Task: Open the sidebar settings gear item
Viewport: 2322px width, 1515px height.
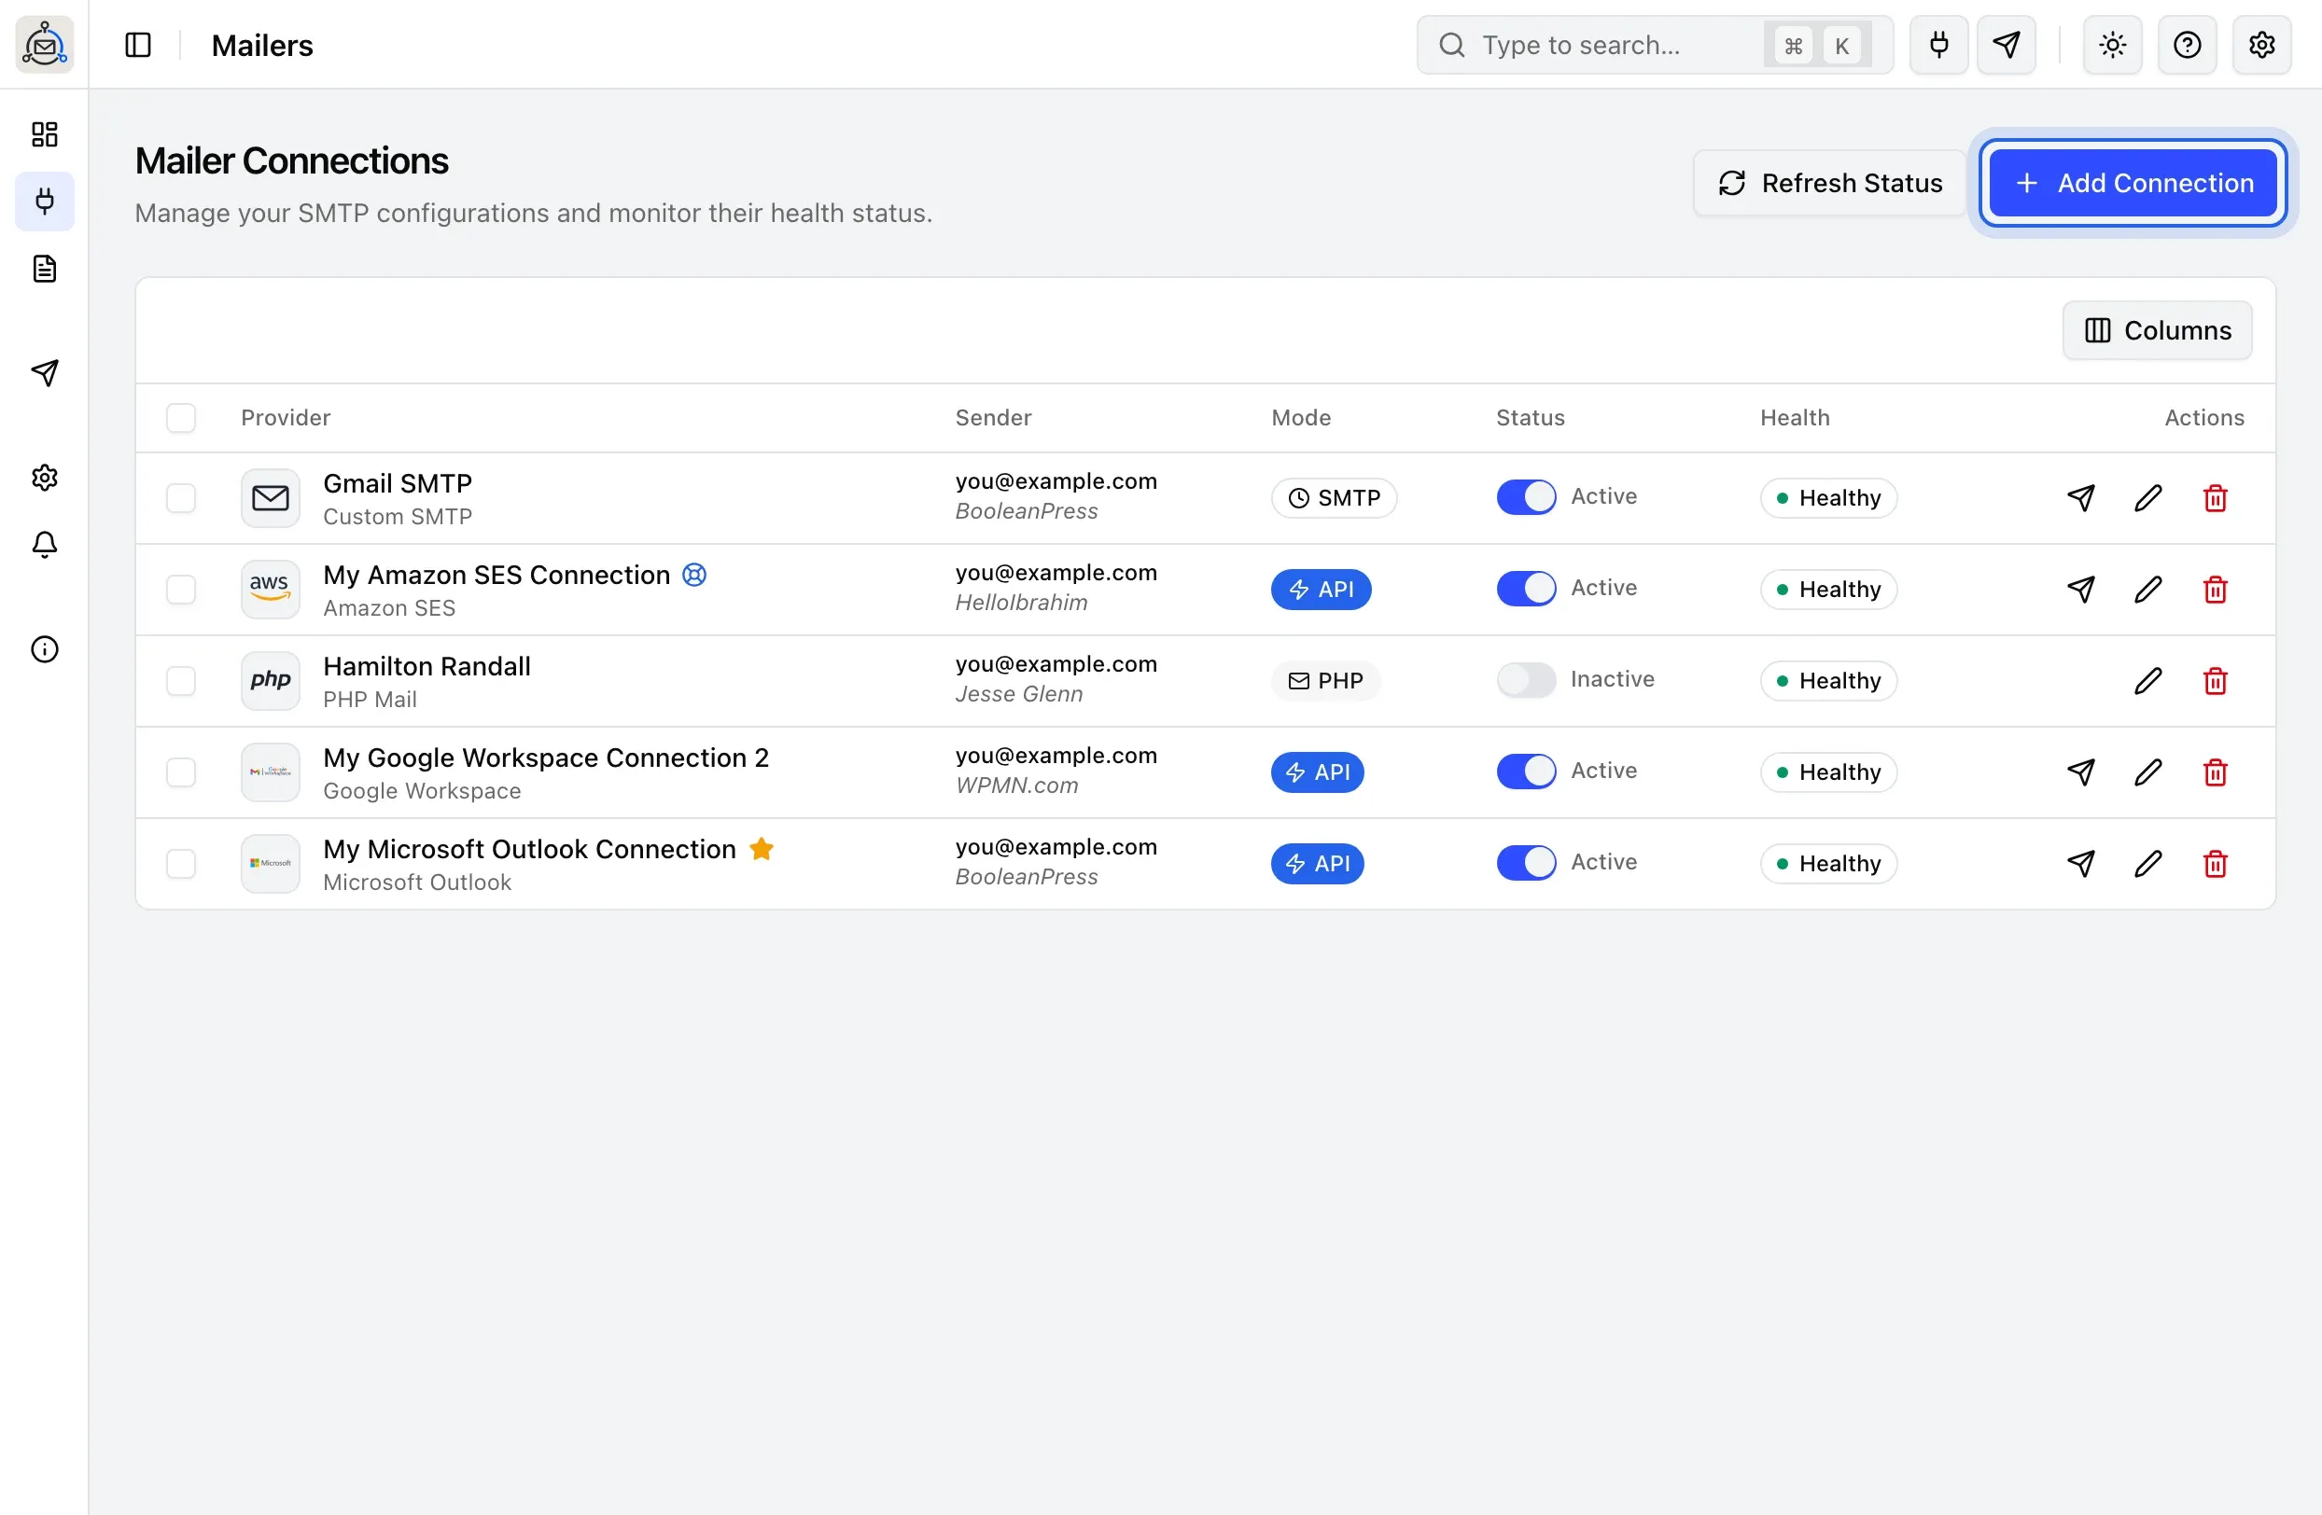Action: coord(45,478)
